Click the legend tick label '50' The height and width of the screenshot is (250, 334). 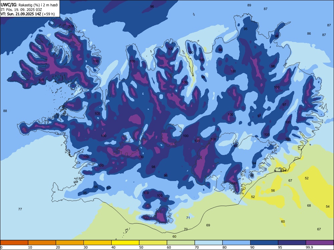coord(141,247)
